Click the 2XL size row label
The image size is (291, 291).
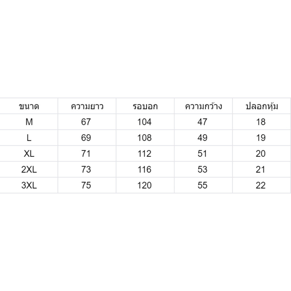29,169
